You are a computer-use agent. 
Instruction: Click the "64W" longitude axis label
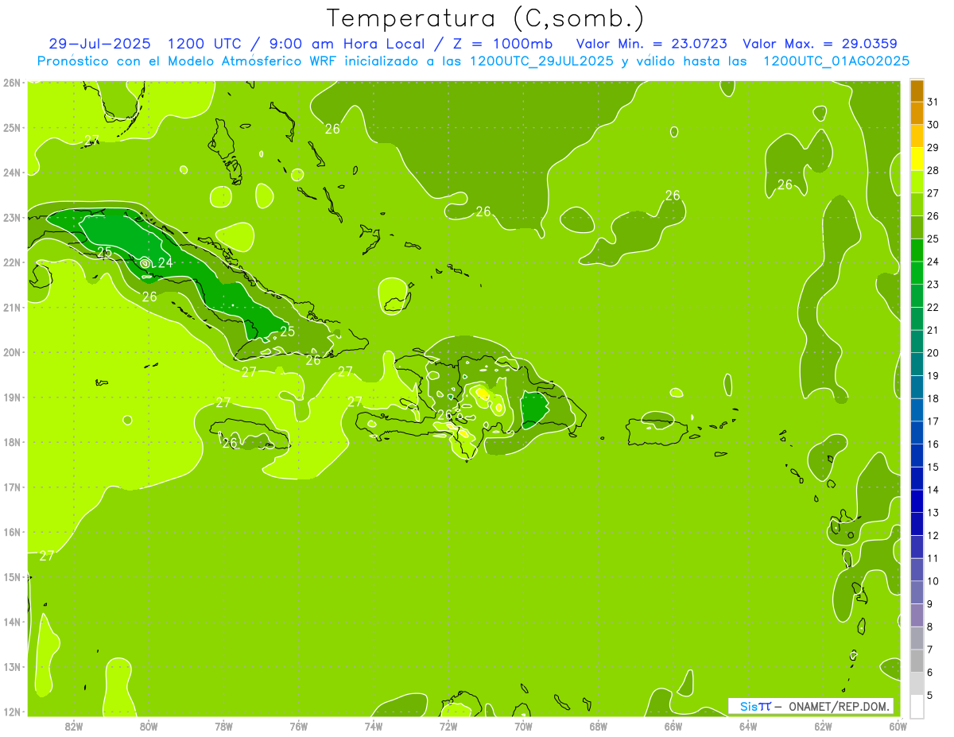pyautogui.click(x=747, y=726)
